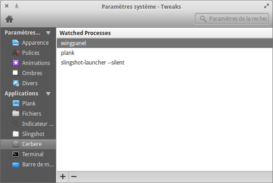273x183 pixels.
Task: Collapse the Applications section arrow
Action: tap(48, 94)
